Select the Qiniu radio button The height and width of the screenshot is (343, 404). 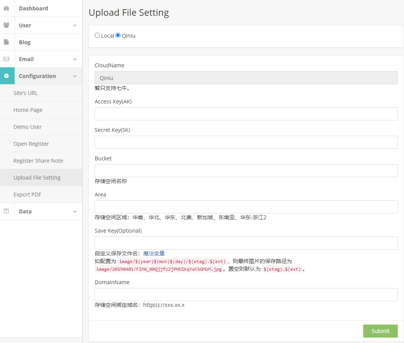coord(118,35)
